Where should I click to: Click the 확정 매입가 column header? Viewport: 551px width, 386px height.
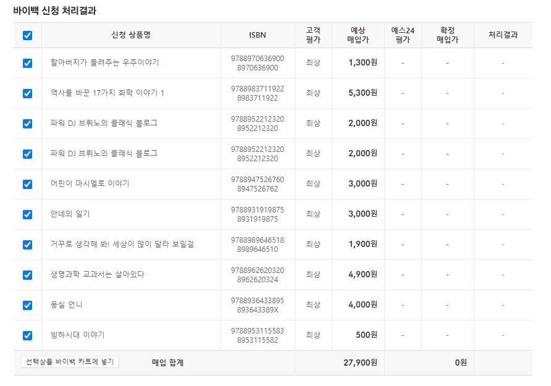[x=447, y=35]
